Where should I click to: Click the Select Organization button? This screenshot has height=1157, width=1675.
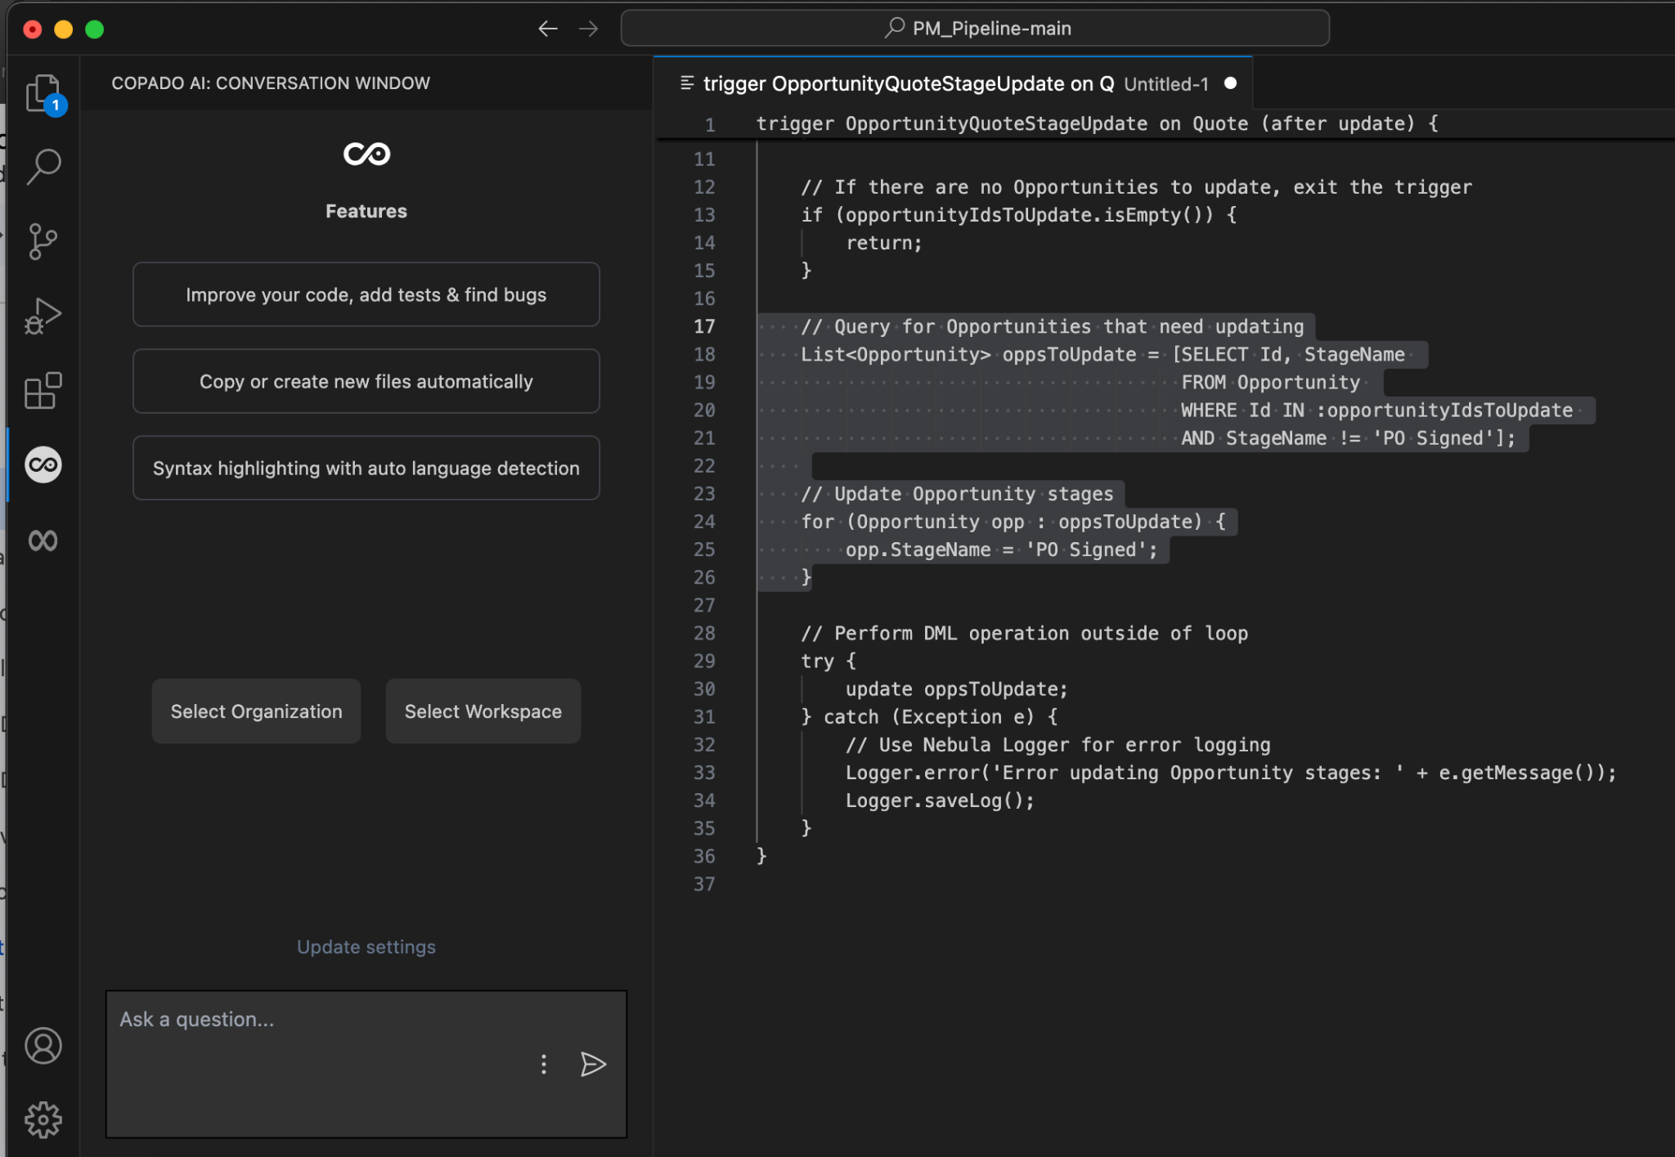point(256,711)
